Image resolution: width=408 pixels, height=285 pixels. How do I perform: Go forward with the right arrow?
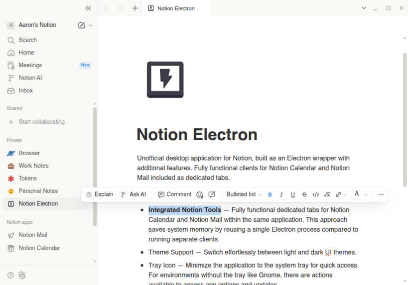pyautogui.click(x=120, y=8)
